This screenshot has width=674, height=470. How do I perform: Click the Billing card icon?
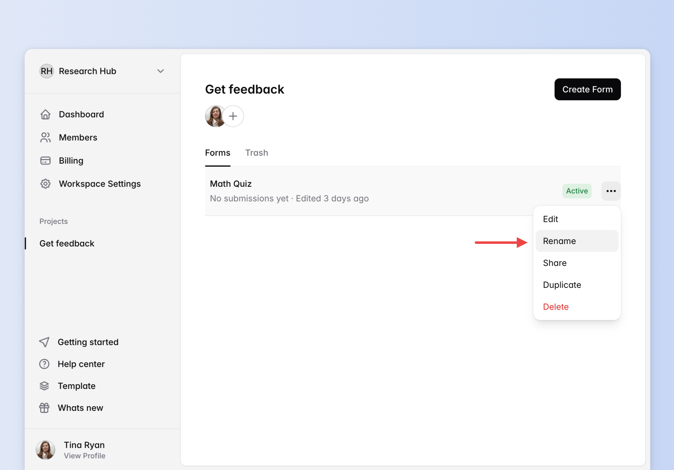pos(45,161)
